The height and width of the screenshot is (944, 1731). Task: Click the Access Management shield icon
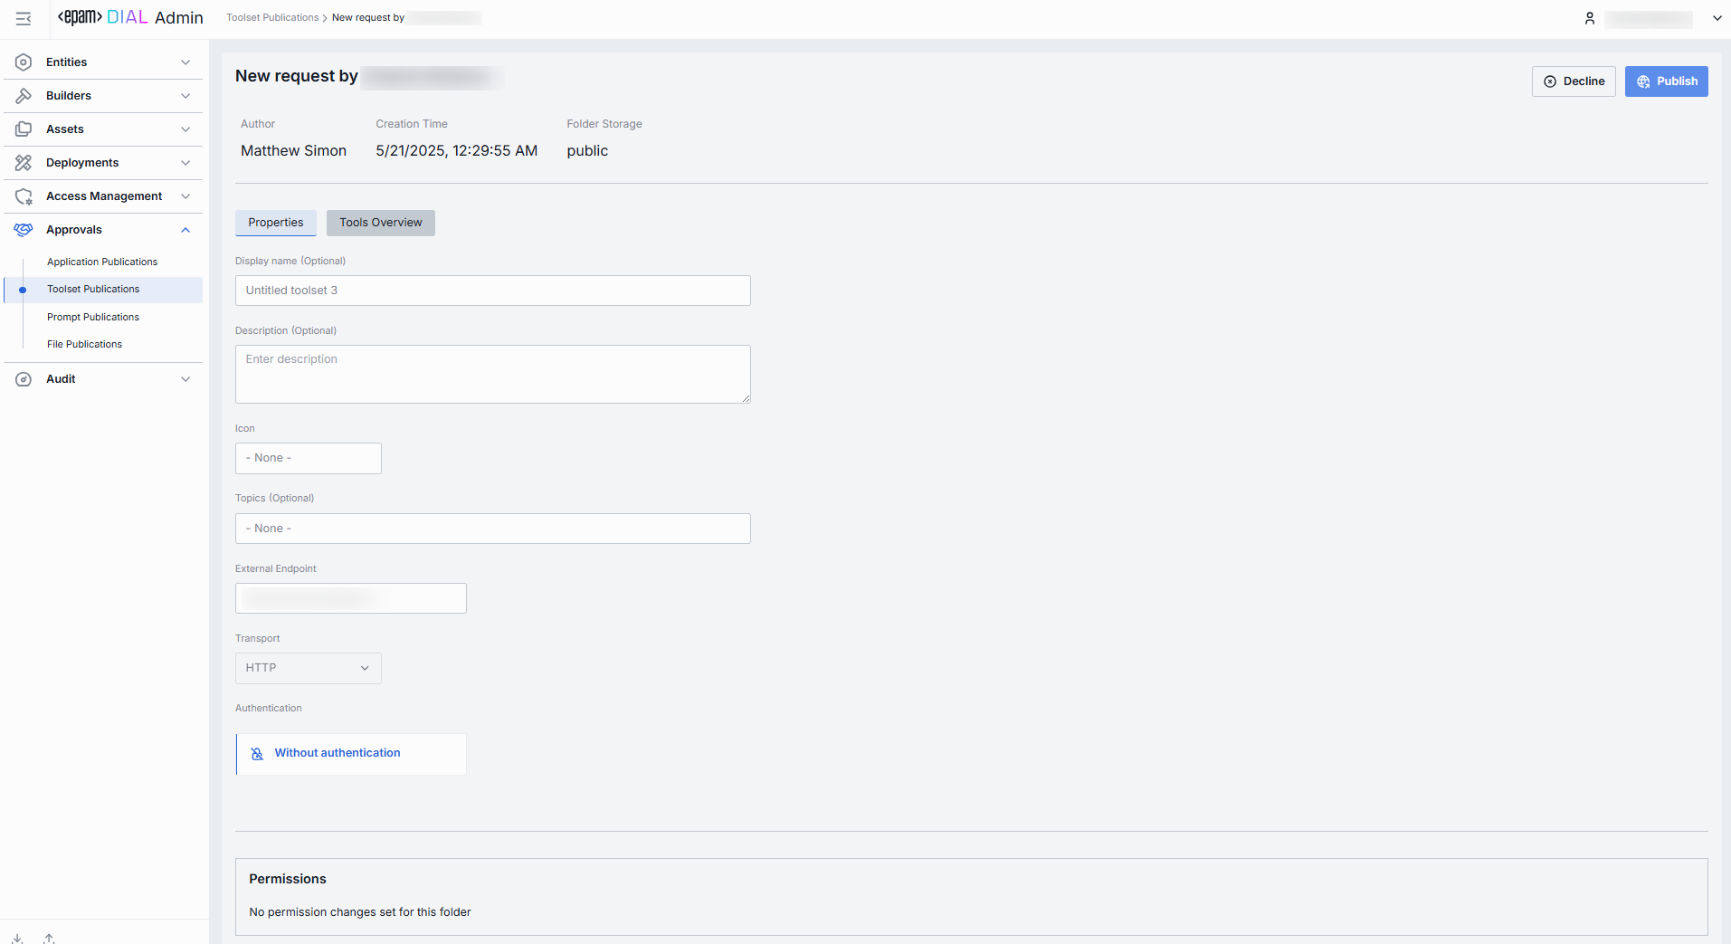[24, 196]
